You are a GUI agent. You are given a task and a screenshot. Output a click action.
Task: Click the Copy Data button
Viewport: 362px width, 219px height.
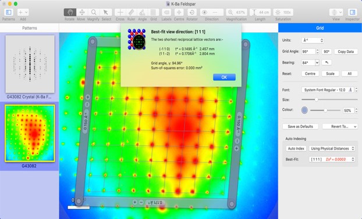pos(346,51)
